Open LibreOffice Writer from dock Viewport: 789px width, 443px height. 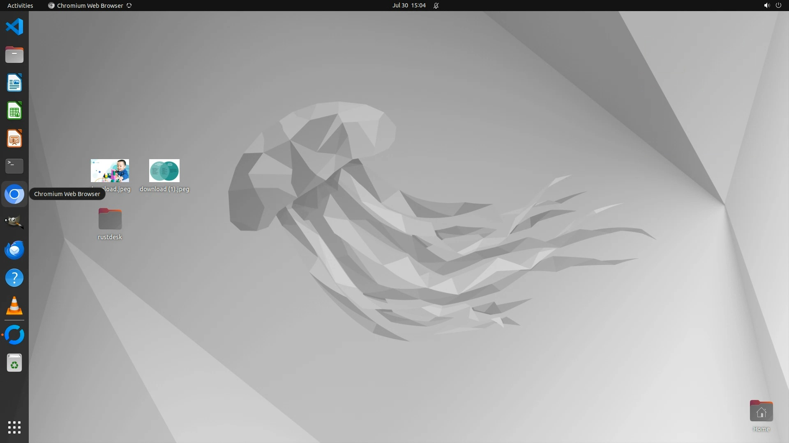14,83
